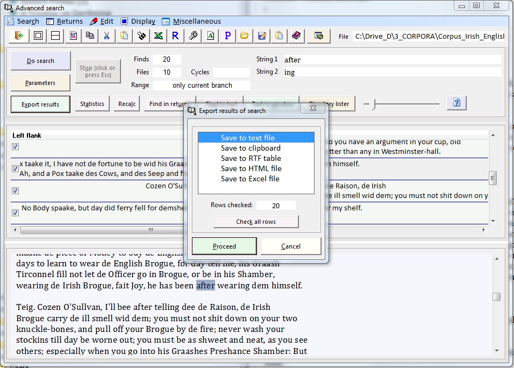Click the 'Check all rows' button

(255, 222)
